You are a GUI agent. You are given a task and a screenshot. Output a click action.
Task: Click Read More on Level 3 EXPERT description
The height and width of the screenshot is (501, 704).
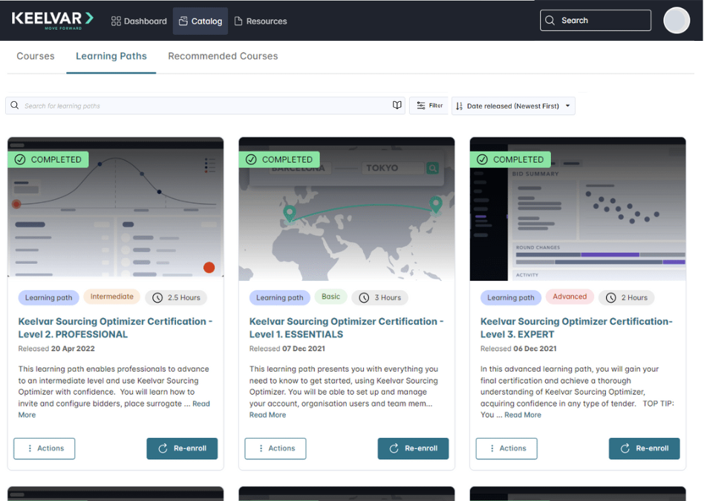point(523,415)
